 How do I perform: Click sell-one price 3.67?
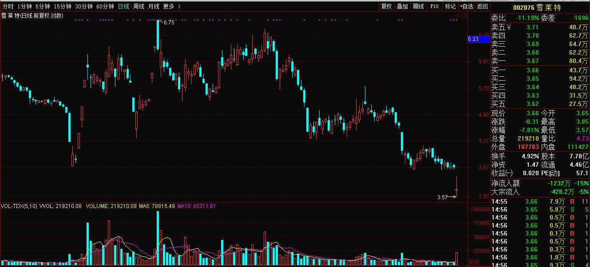(x=532, y=61)
